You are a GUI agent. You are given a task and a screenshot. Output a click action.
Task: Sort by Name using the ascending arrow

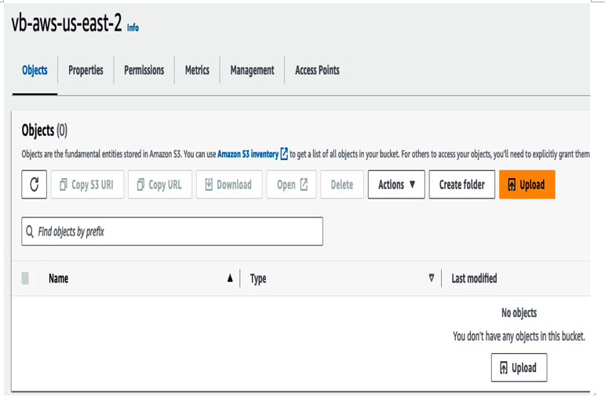tap(230, 279)
